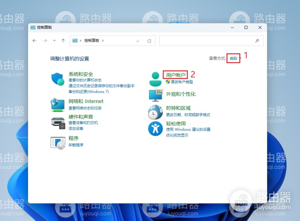Expand the address bar history dropdown
The image size is (300, 221).
137,41
